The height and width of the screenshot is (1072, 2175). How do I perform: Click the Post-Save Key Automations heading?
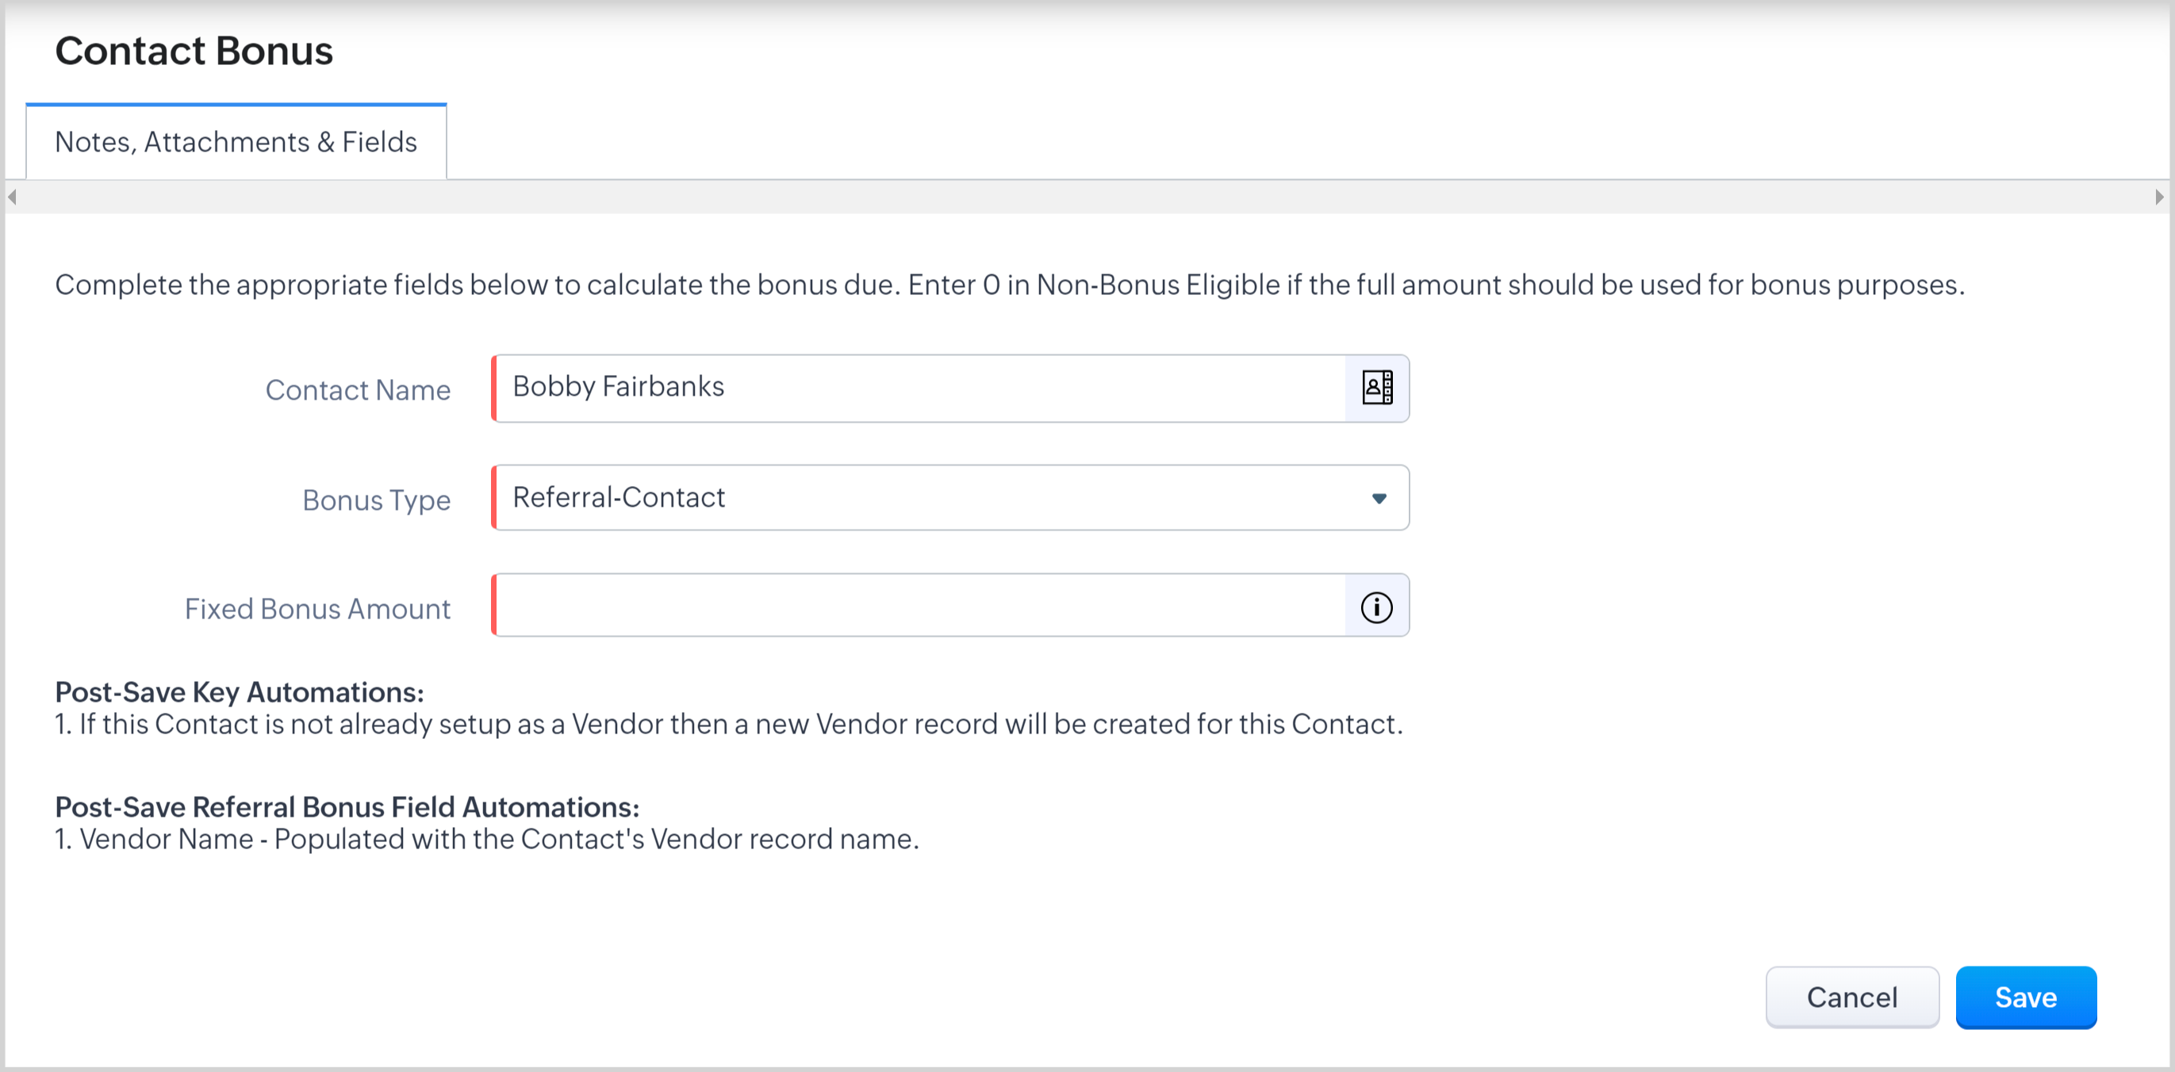(x=239, y=692)
